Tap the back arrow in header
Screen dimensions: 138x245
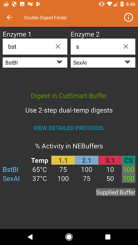(x=10, y=17)
